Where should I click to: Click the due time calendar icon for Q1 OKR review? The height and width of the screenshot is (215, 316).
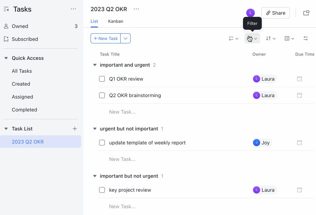point(300,79)
